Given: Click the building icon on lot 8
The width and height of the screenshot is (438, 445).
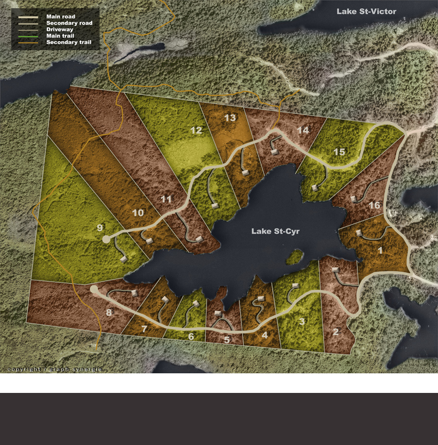Looking at the screenshot, I should 134,293.
